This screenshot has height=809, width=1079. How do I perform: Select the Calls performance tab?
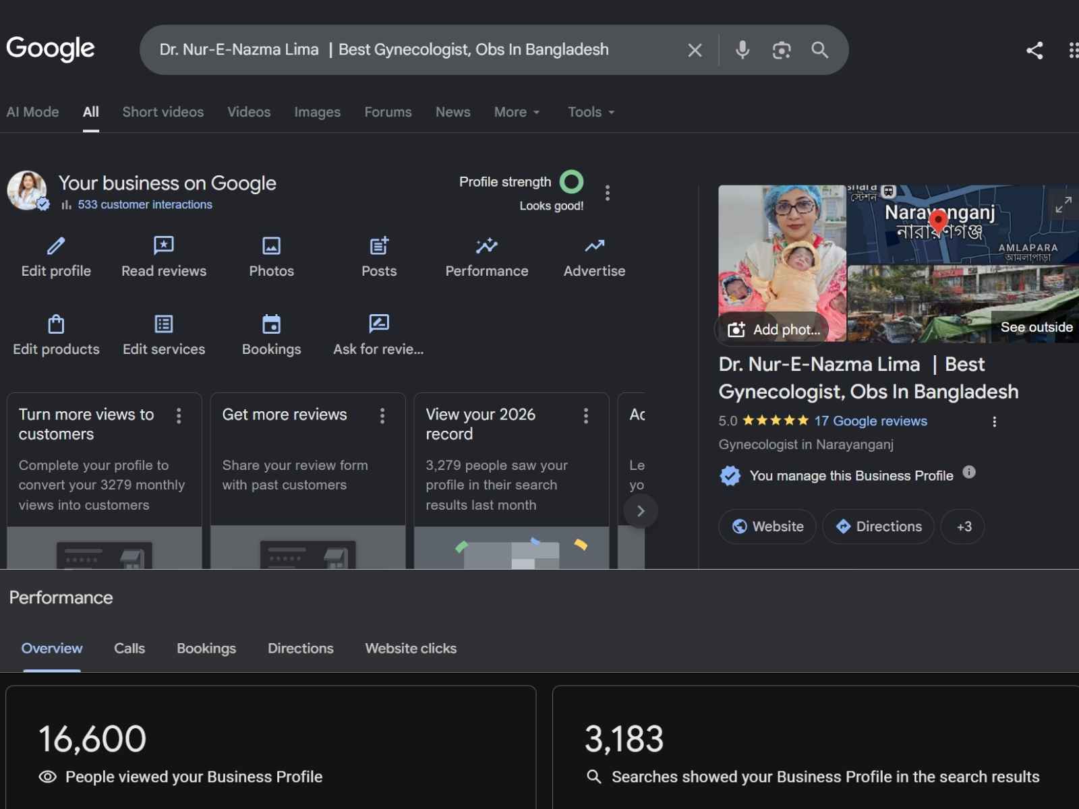[129, 649]
